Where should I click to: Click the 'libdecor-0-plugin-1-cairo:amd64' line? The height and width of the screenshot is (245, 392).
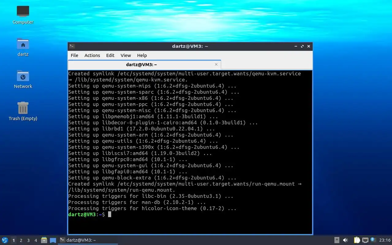coord(163,123)
